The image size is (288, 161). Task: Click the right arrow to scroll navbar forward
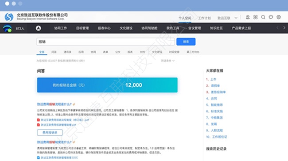284,28
